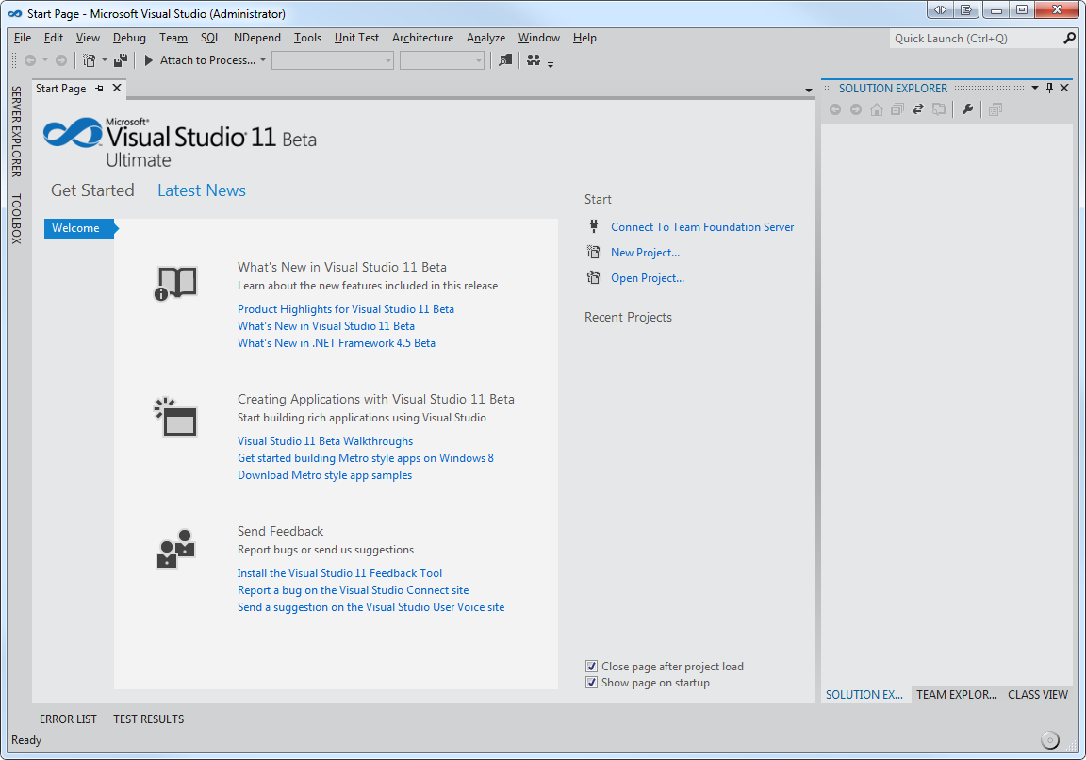Click the icon beside Open Project
The image size is (1086, 760).
pos(594,278)
